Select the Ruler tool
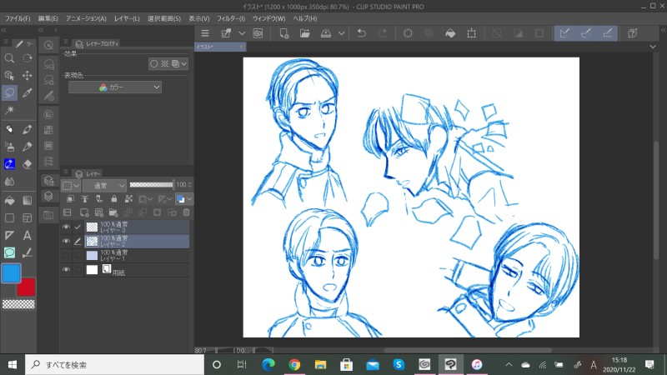Image resolution: width=667 pixels, height=375 pixels. tap(9, 236)
